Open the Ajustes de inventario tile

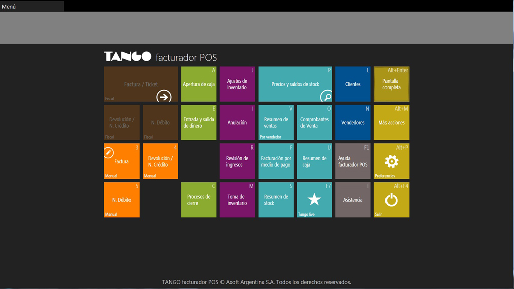coord(237,84)
